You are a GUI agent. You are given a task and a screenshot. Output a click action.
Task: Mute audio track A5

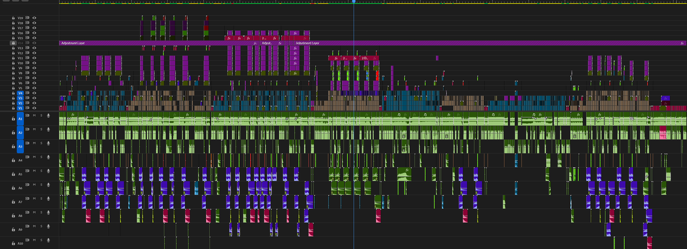pyautogui.click(x=34, y=171)
